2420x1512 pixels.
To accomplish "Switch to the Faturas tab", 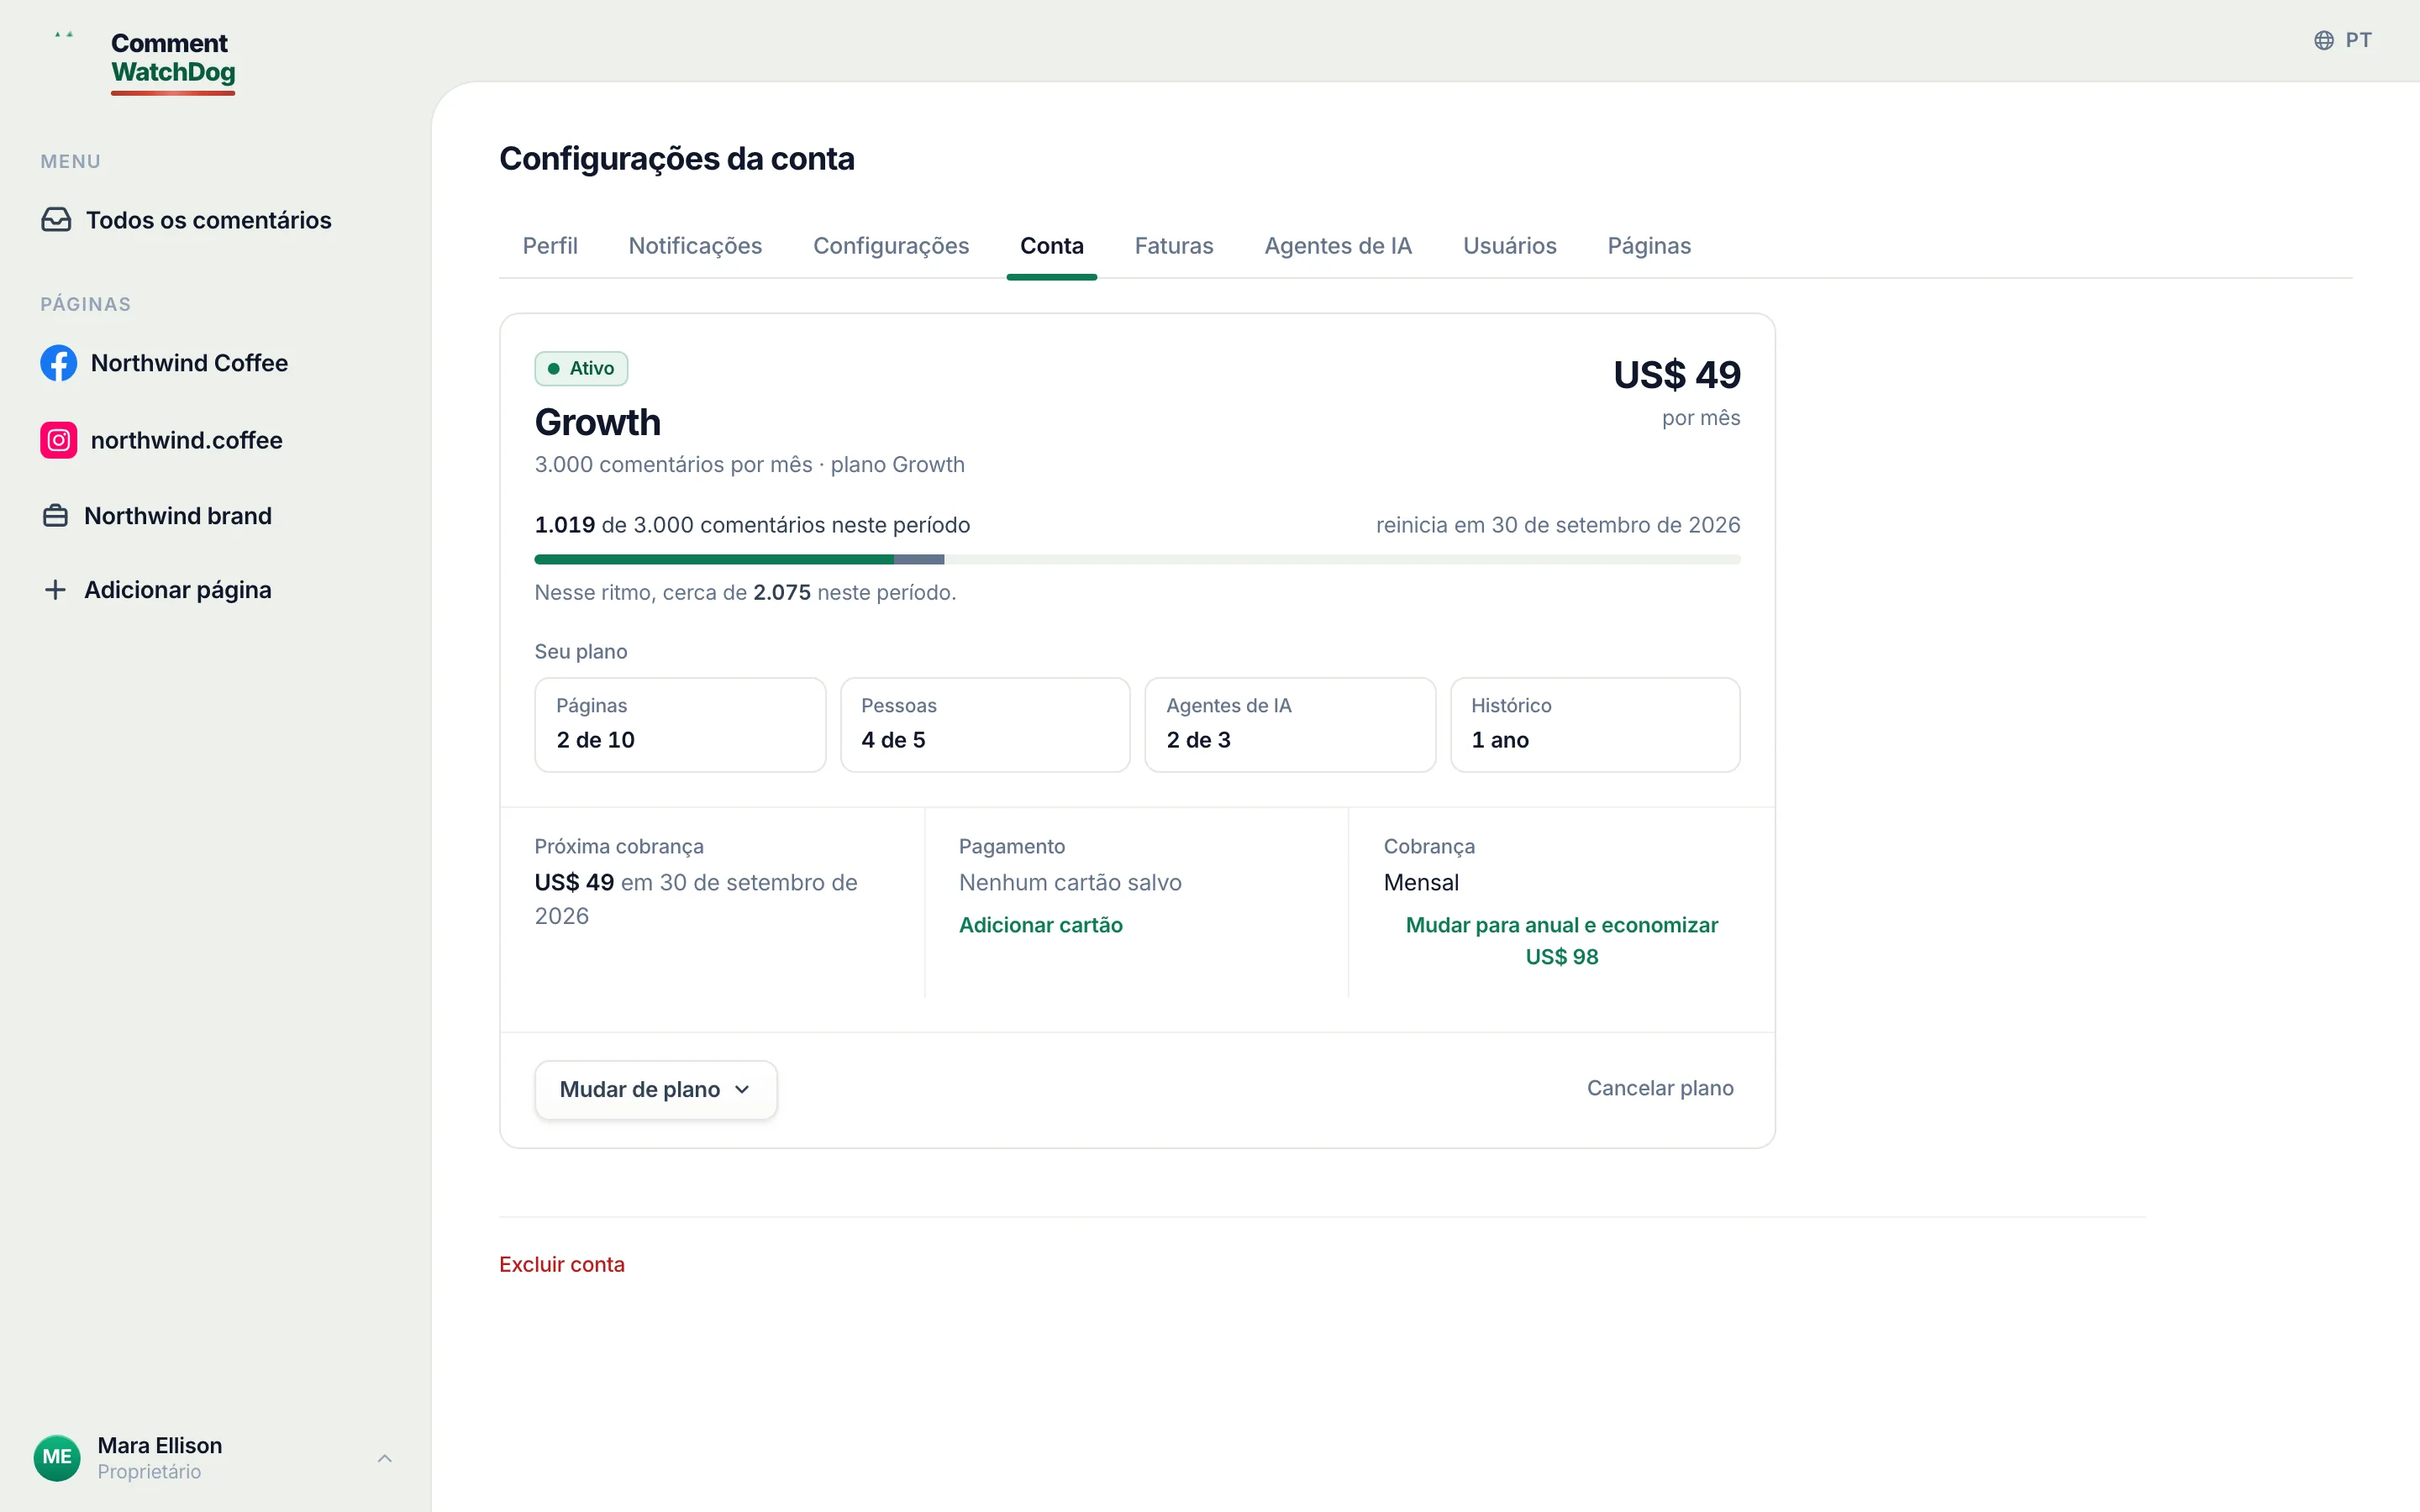I will [x=1174, y=246].
